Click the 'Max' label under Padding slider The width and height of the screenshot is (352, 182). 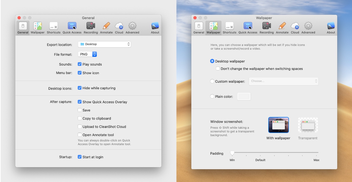tap(317, 160)
